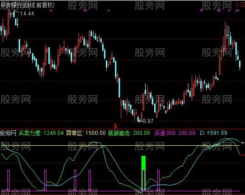245x195 pixels.
Task: Click the 底部追击: 200.00 indicator label
Action: click(x=129, y=133)
